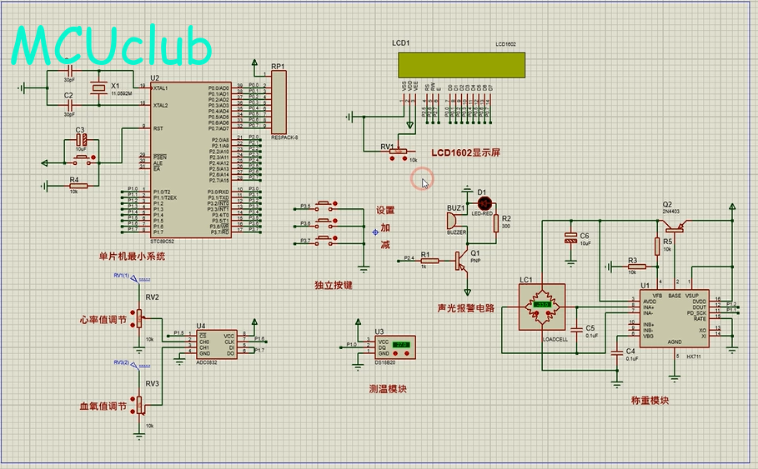Select the R1 1k resistor

429,261
